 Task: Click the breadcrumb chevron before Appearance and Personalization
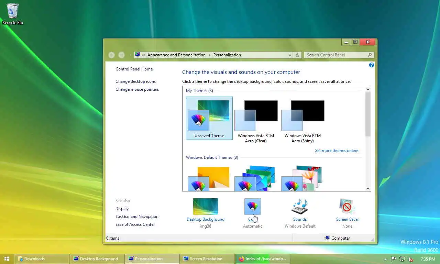tap(144, 55)
